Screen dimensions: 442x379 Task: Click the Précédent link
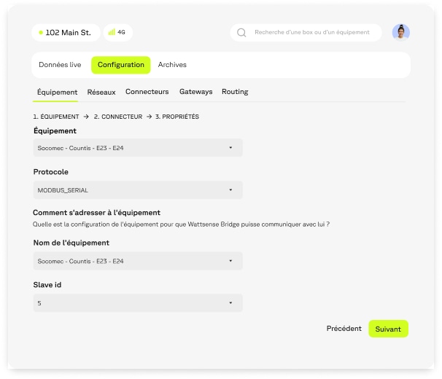[x=344, y=329]
